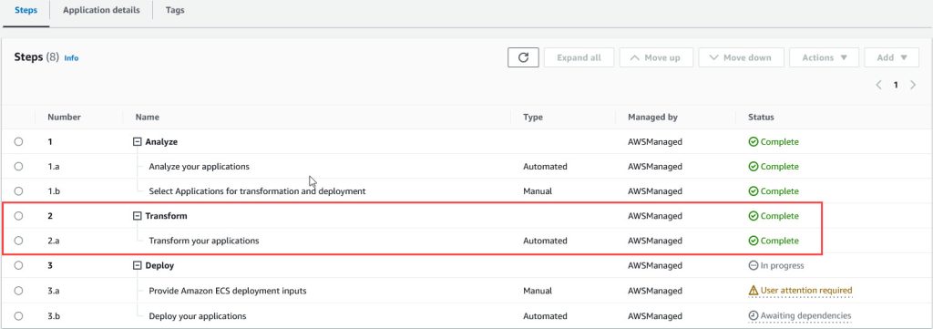933x329 pixels.
Task: Click the refresh steps icon button
Action: (523, 57)
